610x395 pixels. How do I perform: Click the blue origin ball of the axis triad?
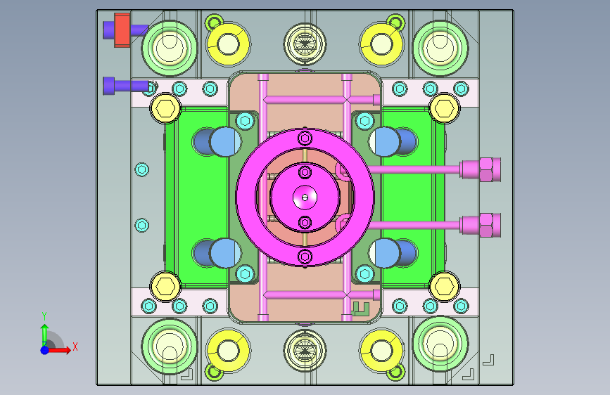[45, 350]
